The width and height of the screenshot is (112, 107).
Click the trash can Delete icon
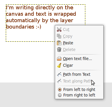[59, 50]
